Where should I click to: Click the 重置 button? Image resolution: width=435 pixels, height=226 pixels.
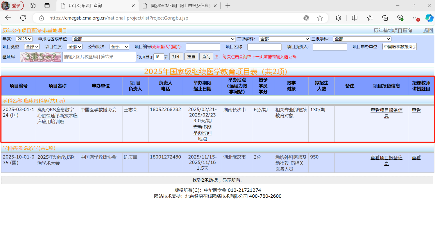(191, 57)
